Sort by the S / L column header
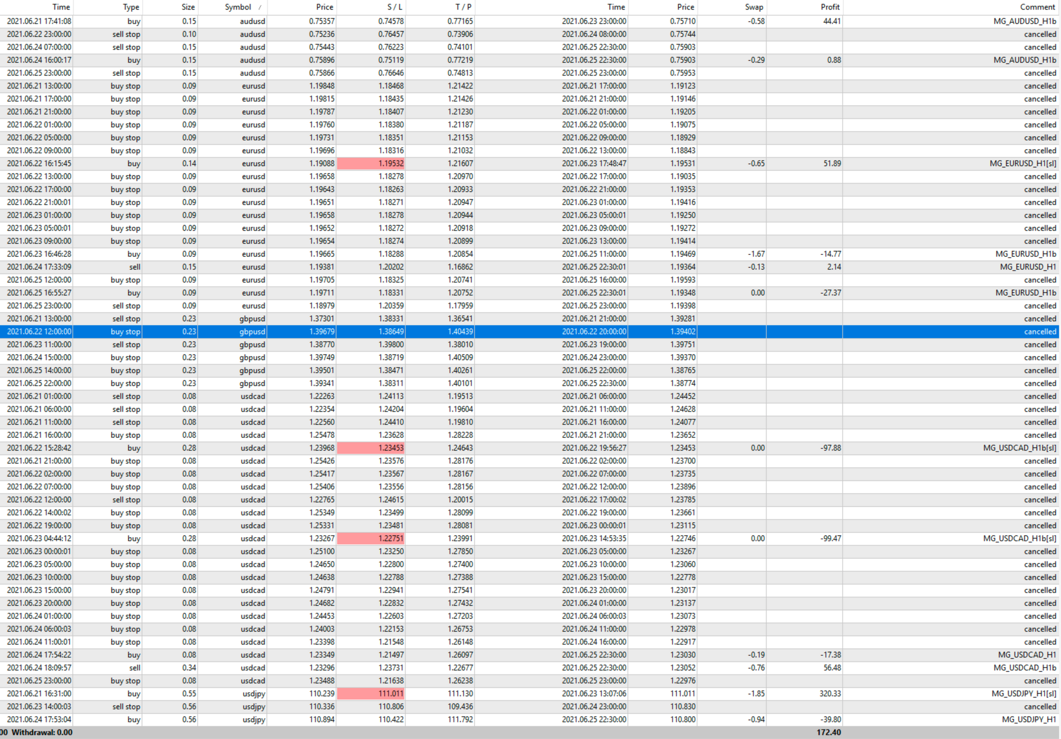The height and width of the screenshot is (739, 1061). click(394, 7)
